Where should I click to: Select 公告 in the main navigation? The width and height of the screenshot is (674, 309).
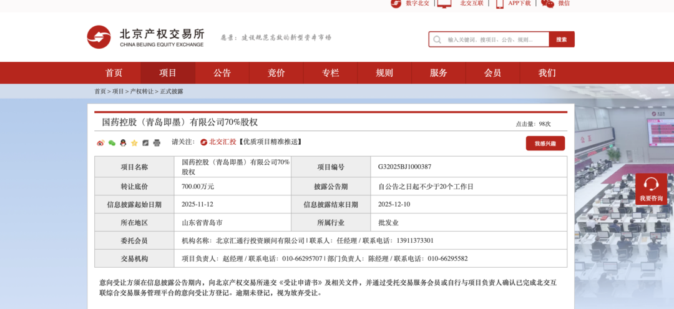(x=222, y=73)
